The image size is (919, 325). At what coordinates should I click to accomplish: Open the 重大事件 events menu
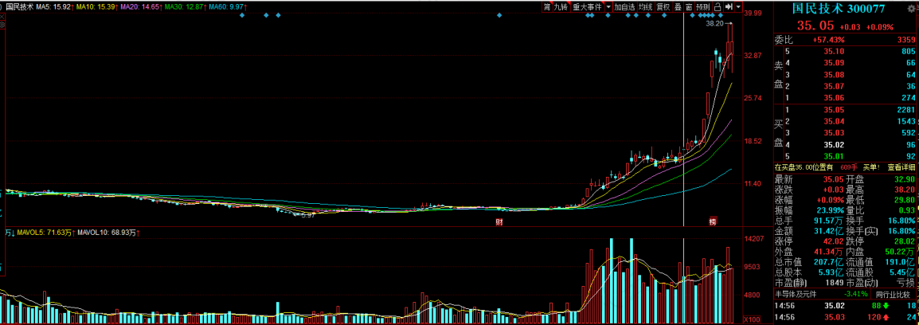587,6
